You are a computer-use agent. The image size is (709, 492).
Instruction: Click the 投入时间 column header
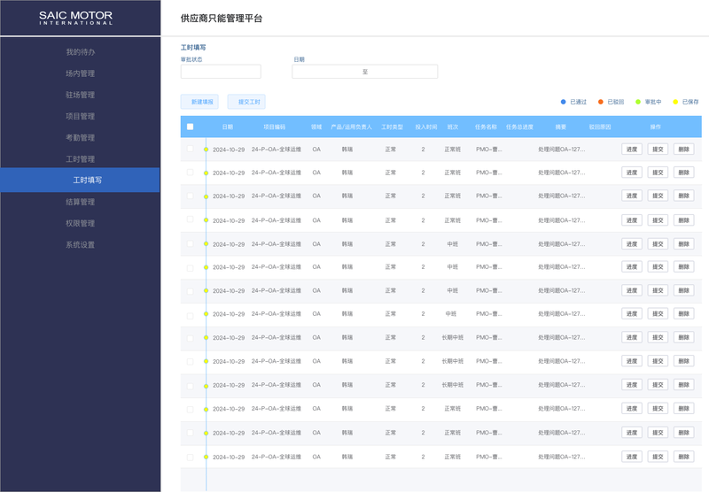coord(426,127)
